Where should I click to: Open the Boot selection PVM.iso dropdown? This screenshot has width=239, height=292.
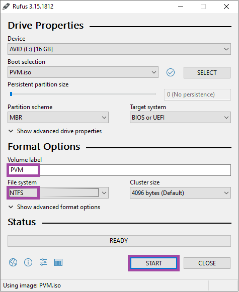[83, 72]
